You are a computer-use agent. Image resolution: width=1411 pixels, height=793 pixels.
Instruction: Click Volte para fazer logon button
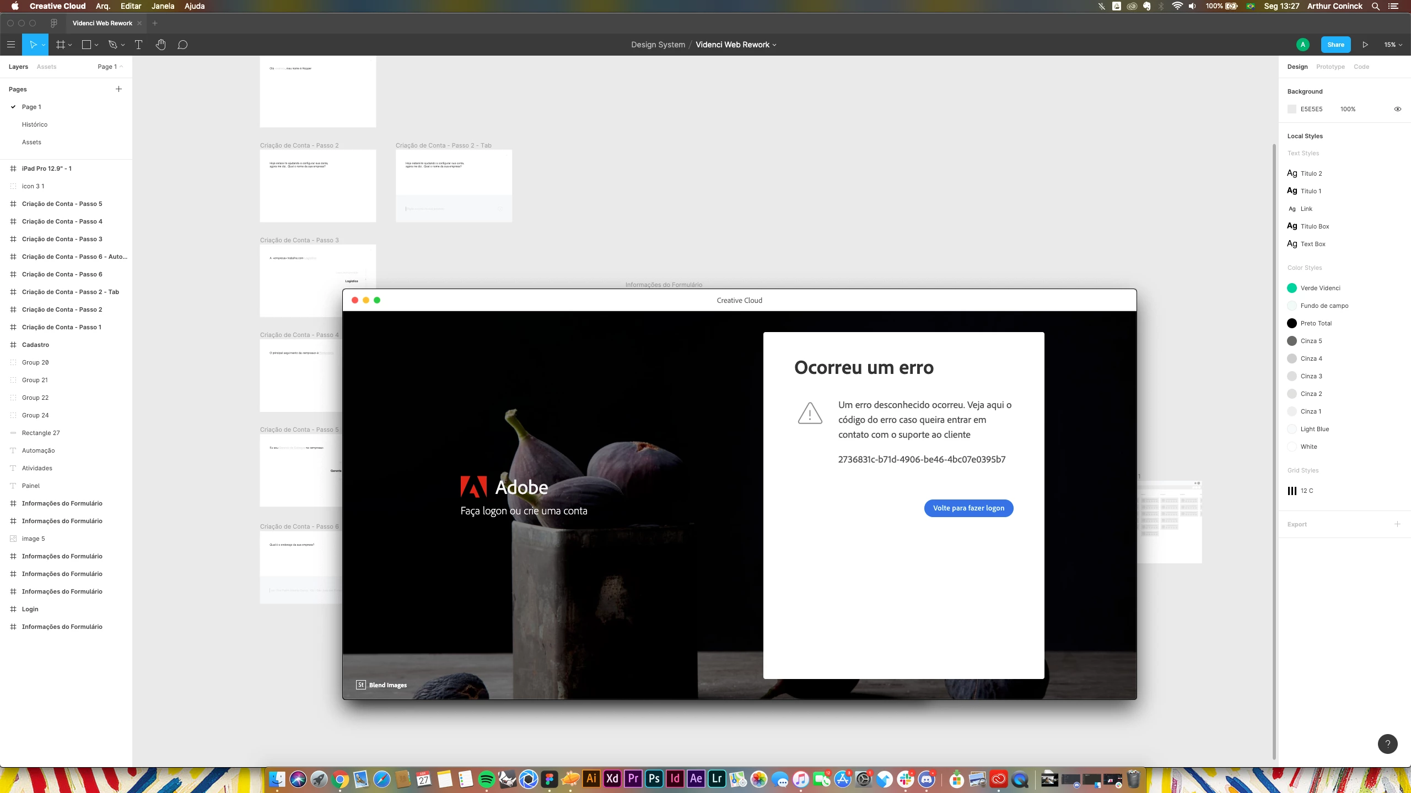tap(968, 508)
